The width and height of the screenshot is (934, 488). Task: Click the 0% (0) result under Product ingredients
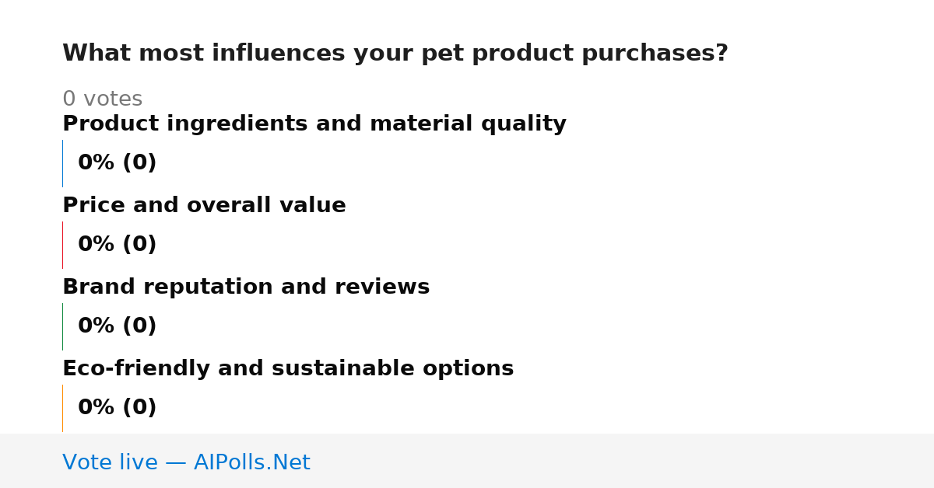(x=118, y=163)
